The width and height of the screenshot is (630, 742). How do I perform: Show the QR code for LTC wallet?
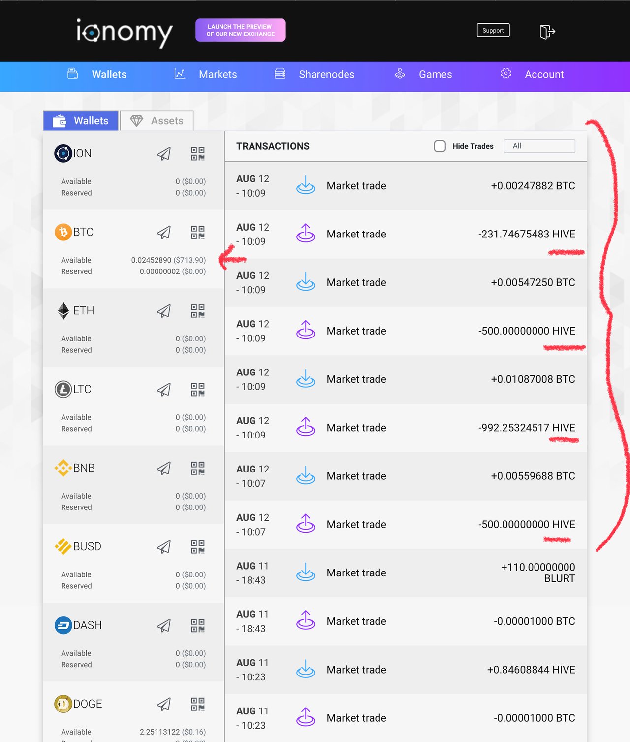pyautogui.click(x=198, y=390)
